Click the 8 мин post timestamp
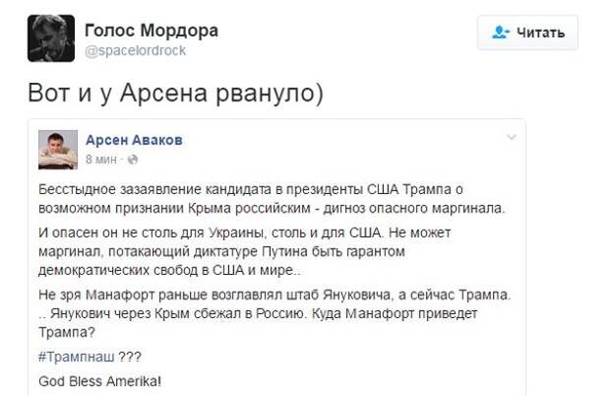 101,160
